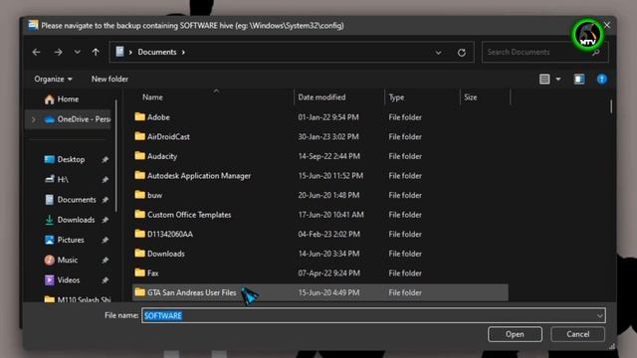Toggle the preview pane
Screen dimensions: 637x358
tap(579, 80)
